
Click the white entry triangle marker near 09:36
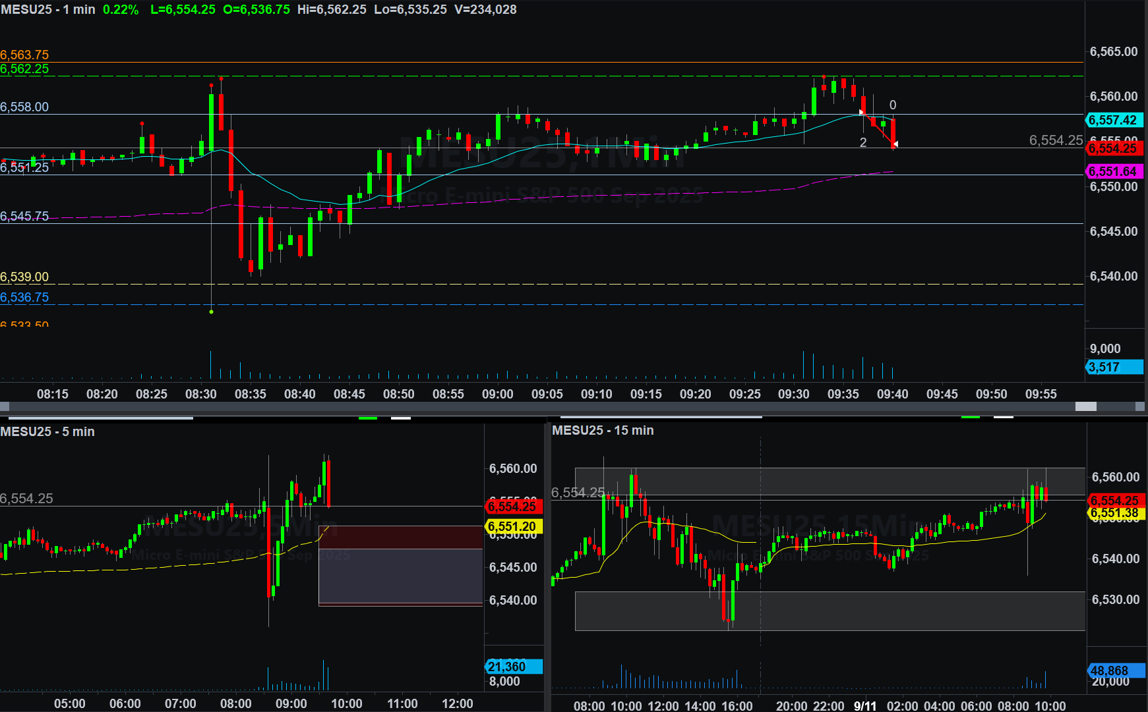coord(861,112)
